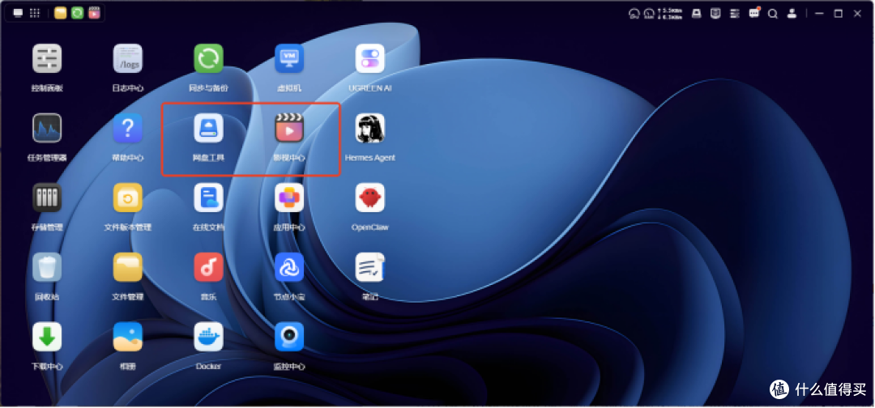Image resolution: width=875 pixels, height=408 pixels.
Task: Launch the 同步与备份 sync and backup app
Action: (208, 58)
